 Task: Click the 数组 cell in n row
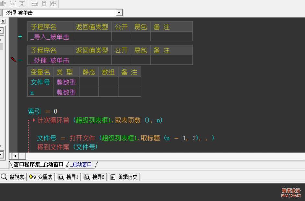(x=108, y=92)
